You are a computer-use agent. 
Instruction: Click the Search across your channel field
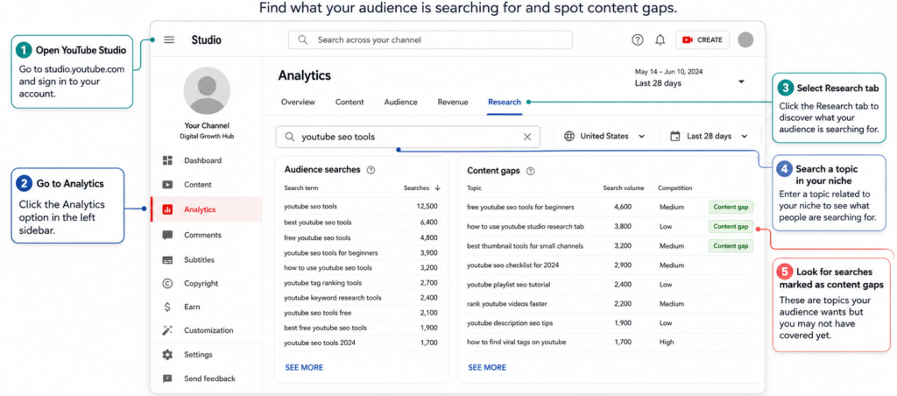[x=430, y=40]
